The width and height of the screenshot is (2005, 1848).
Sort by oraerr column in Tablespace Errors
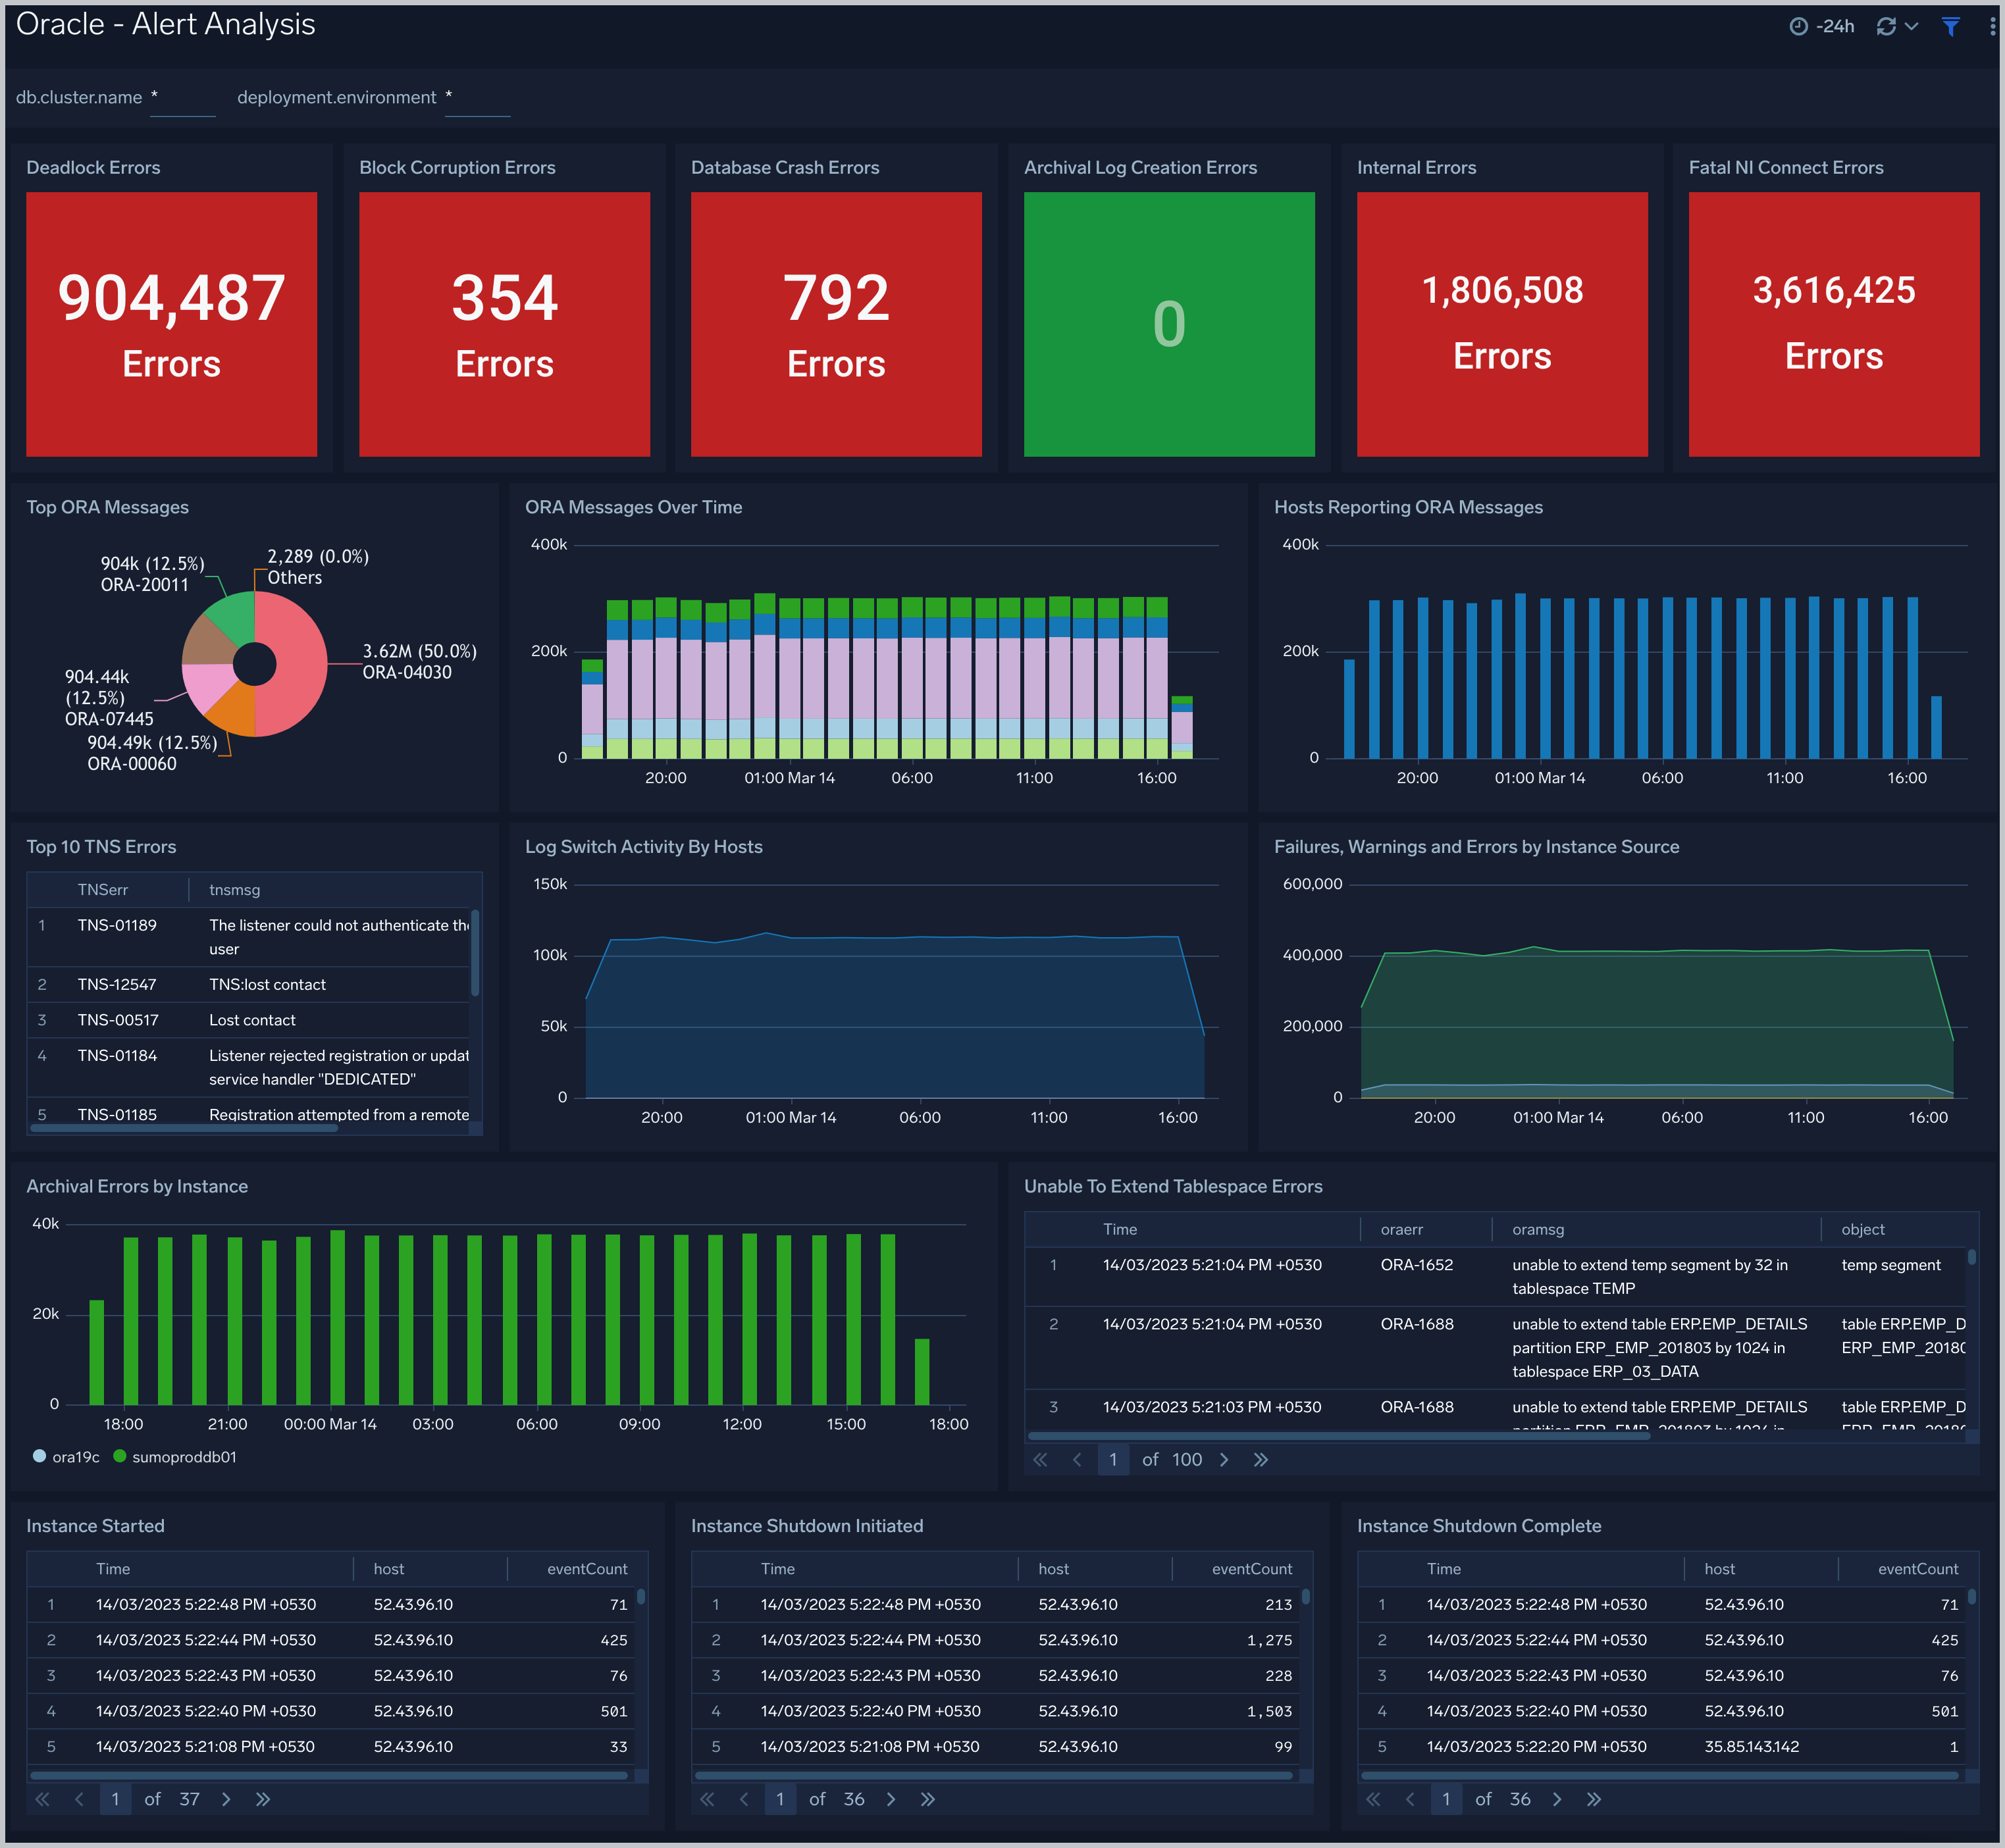[x=1401, y=1230]
